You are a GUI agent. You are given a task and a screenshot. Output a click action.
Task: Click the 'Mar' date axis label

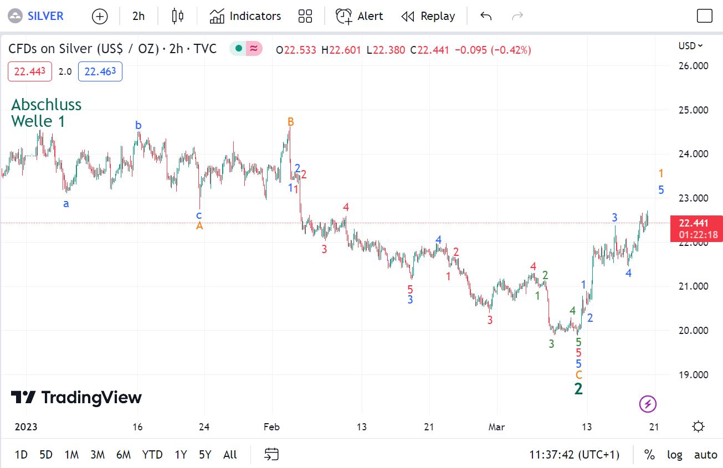point(497,427)
